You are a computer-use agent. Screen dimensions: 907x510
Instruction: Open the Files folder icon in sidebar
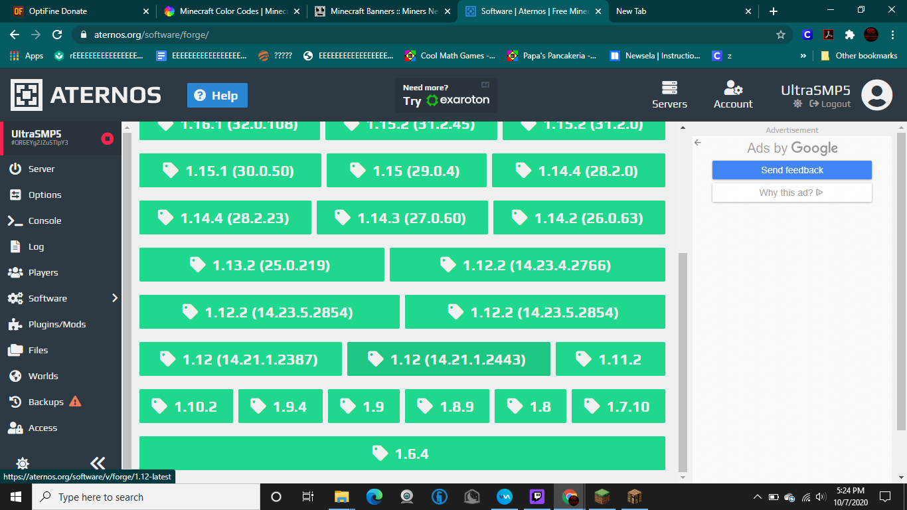pyautogui.click(x=15, y=350)
